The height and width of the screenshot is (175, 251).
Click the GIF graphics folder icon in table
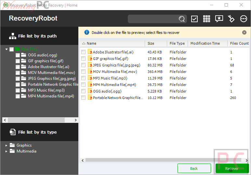coord(90,58)
